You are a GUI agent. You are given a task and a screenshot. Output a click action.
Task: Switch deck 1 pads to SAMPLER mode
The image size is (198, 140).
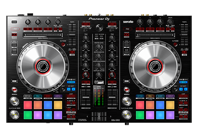click(58, 96)
